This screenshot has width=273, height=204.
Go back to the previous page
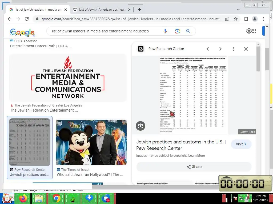click(x=10, y=19)
